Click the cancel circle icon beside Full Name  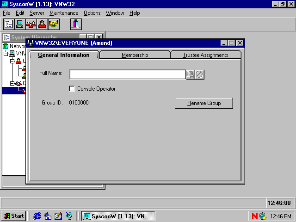tap(199, 74)
